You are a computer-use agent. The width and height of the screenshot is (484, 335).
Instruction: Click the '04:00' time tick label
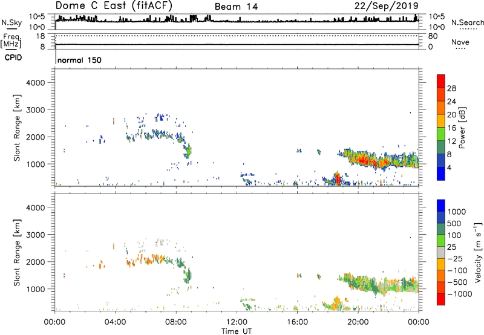pos(115,322)
